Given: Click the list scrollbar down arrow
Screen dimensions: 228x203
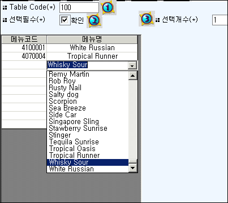Looking at the screenshot, I should (x=133, y=167).
